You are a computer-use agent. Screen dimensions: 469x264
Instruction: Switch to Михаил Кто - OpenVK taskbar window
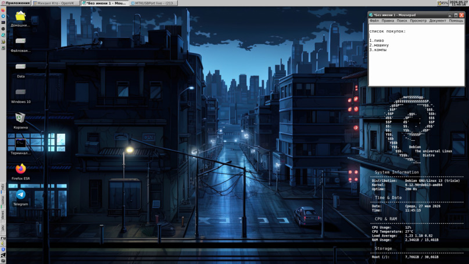tap(56, 3)
